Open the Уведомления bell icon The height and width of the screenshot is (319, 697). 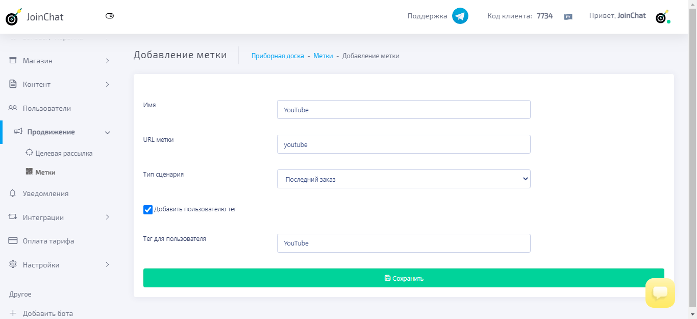(14, 193)
